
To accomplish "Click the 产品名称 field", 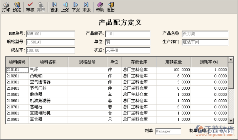I will 205,34.
